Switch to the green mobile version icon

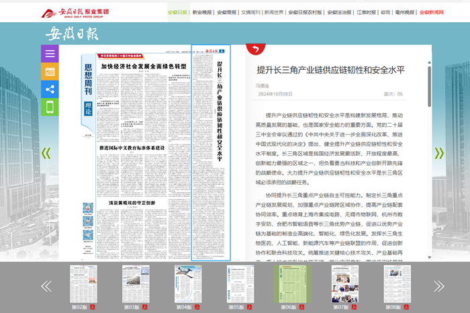click(x=50, y=106)
